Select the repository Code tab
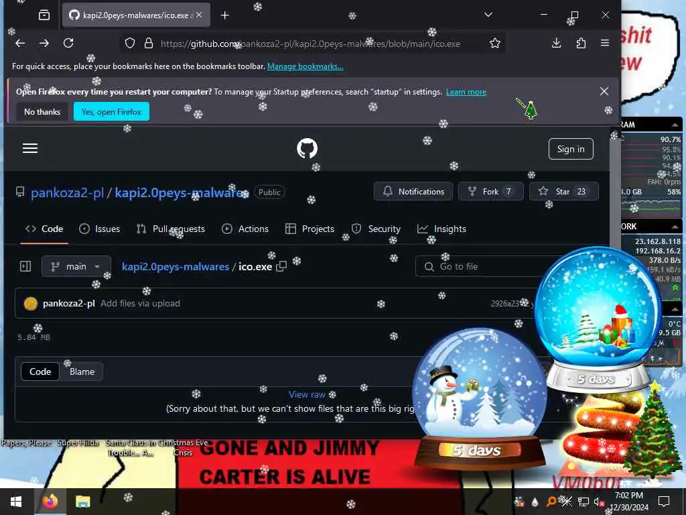The height and width of the screenshot is (515, 686). (x=44, y=229)
